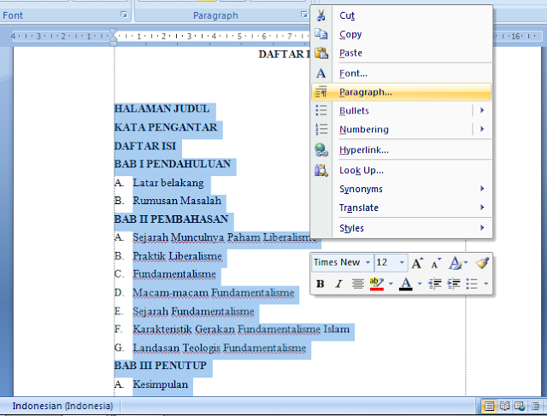Apply the font color button
Viewport: 547px width, 416px height.
coord(405,284)
